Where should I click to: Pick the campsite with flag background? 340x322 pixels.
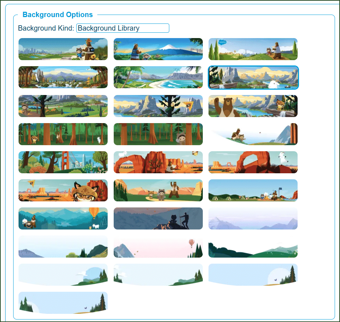point(253,190)
